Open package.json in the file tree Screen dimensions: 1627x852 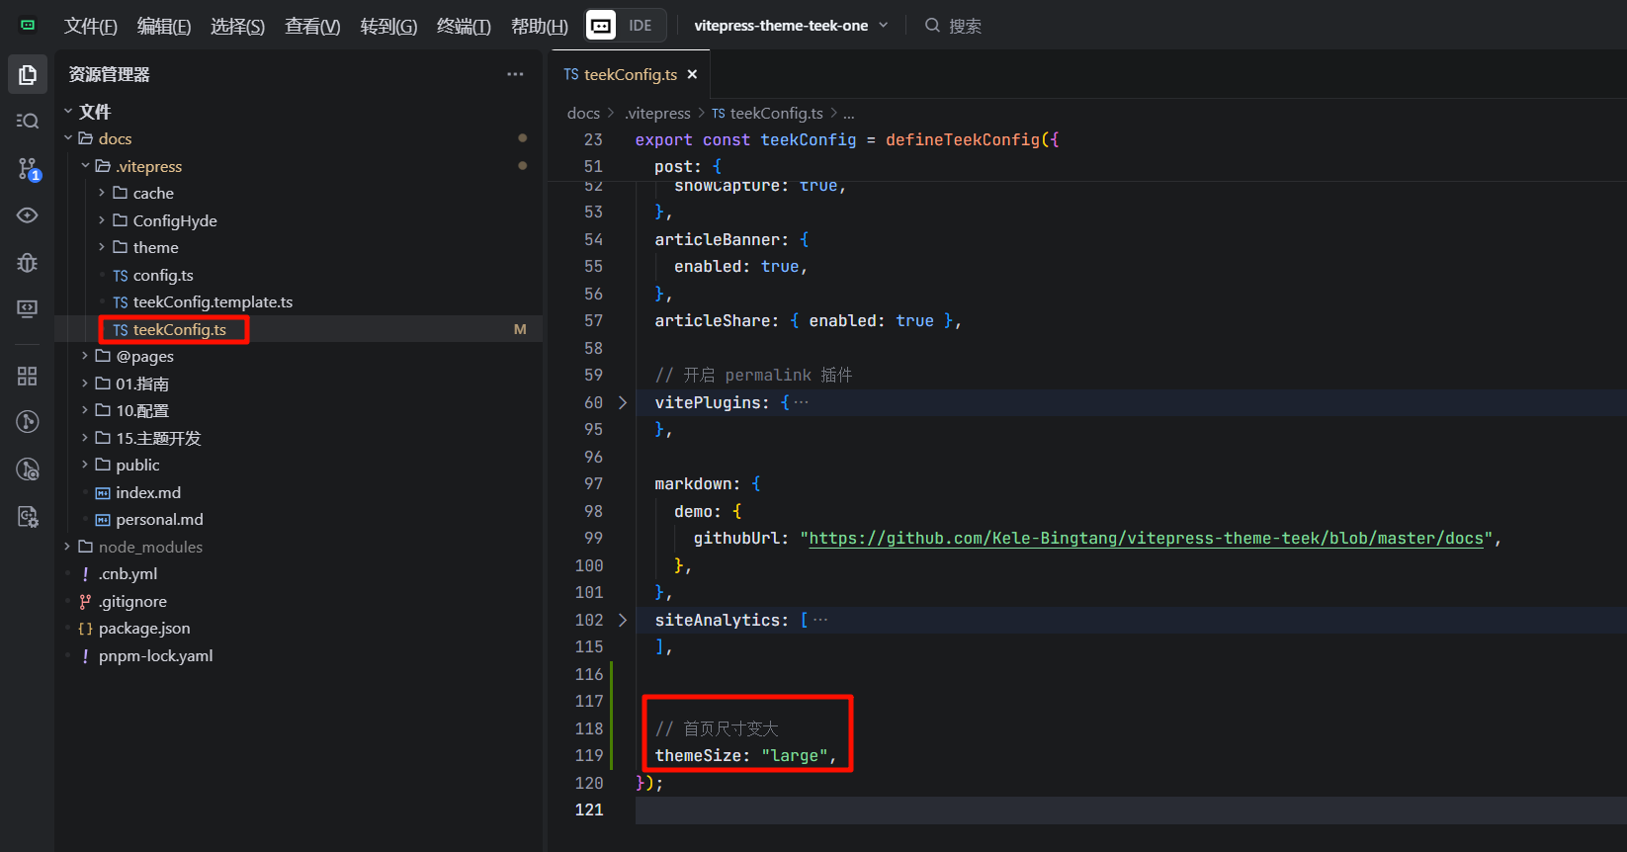(x=144, y=629)
